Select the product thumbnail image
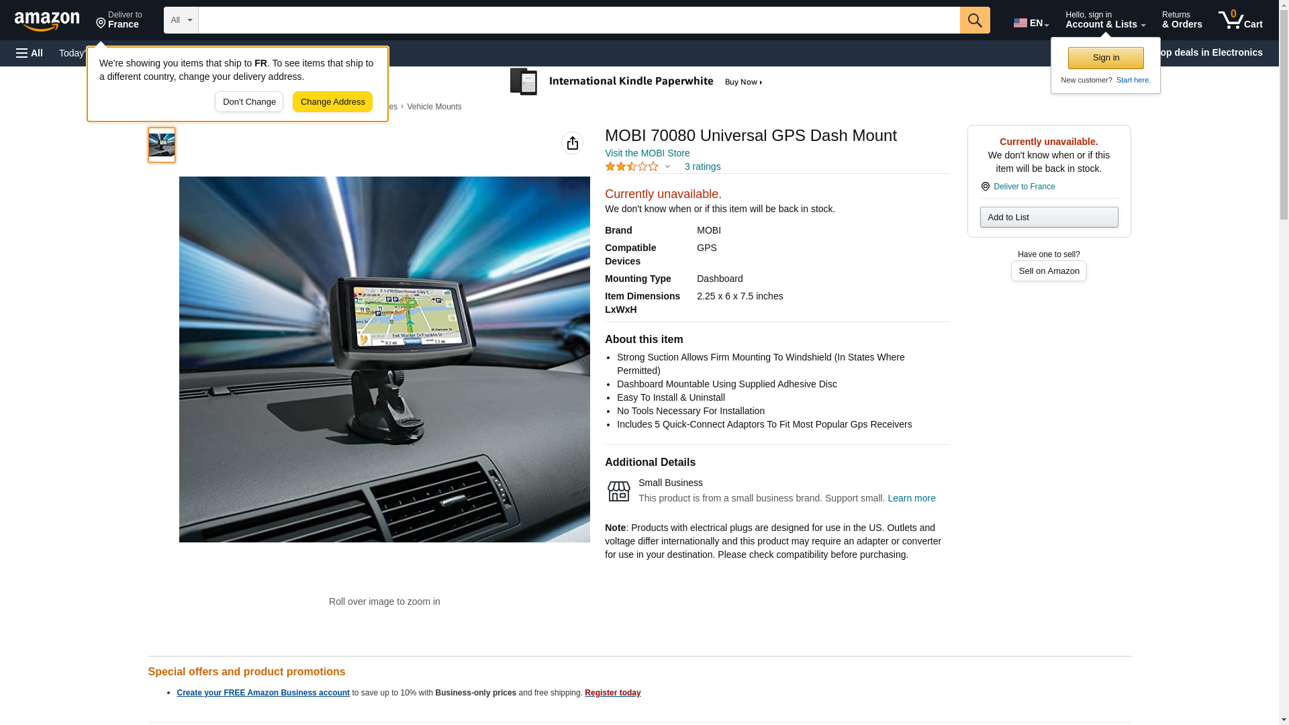This screenshot has height=725, width=1289. [x=162, y=145]
